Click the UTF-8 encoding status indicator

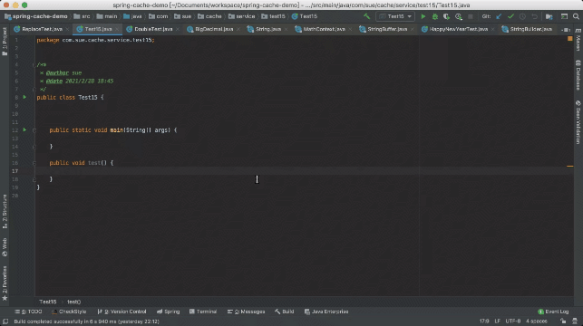click(512, 321)
